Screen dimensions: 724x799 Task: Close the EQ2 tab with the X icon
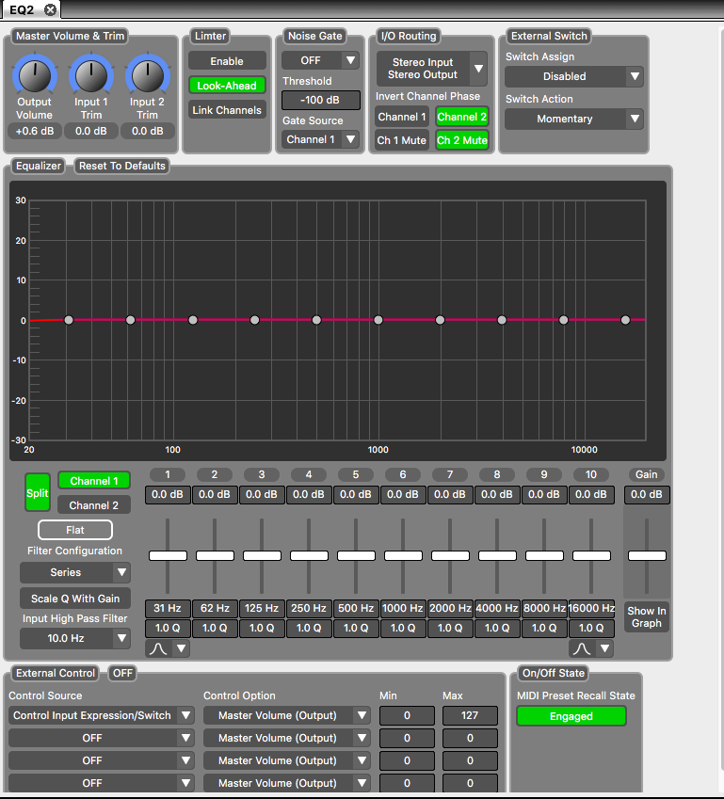click(50, 9)
